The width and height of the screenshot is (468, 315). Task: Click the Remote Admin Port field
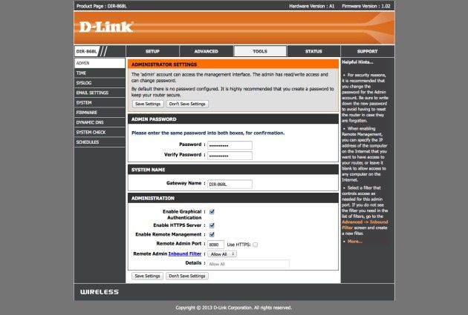click(215, 245)
